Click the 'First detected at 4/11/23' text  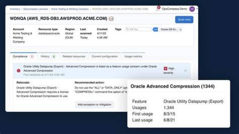[44, 75]
